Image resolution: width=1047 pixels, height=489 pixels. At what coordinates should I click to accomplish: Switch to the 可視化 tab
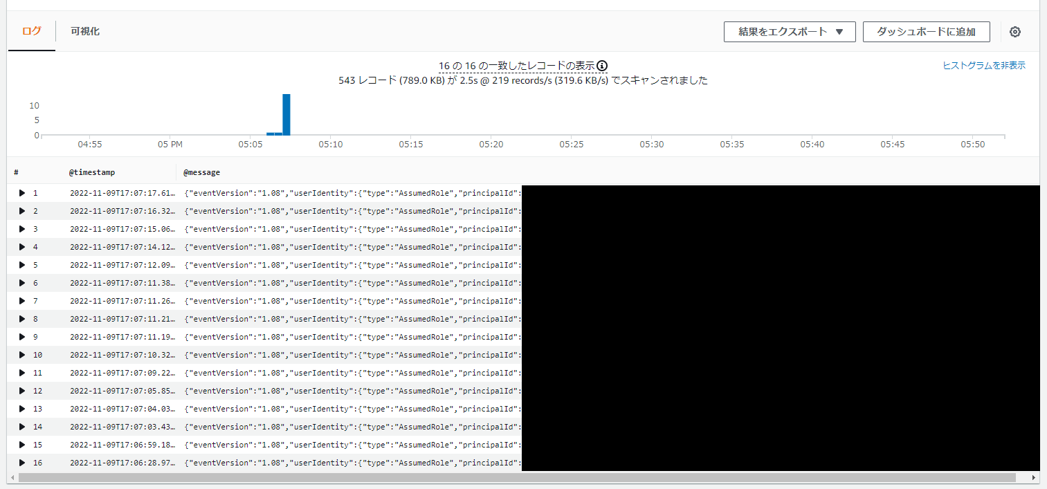point(84,31)
